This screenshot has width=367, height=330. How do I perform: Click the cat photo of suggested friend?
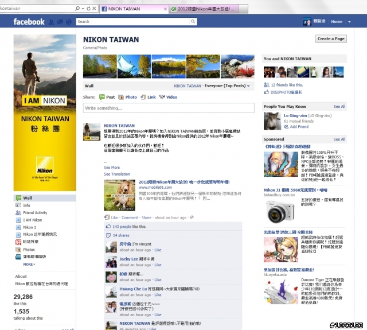(272, 121)
